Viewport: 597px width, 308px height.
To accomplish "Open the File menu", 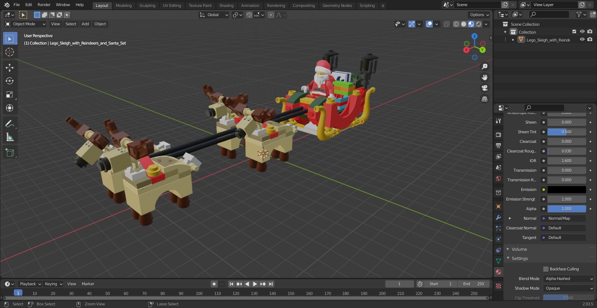I will click(x=17, y=5).
